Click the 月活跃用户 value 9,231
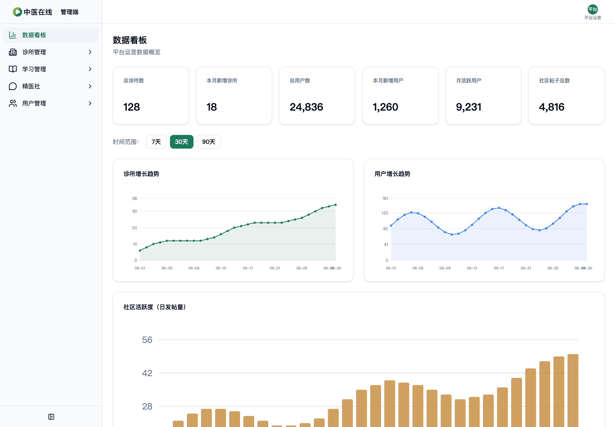 [469, 107]
